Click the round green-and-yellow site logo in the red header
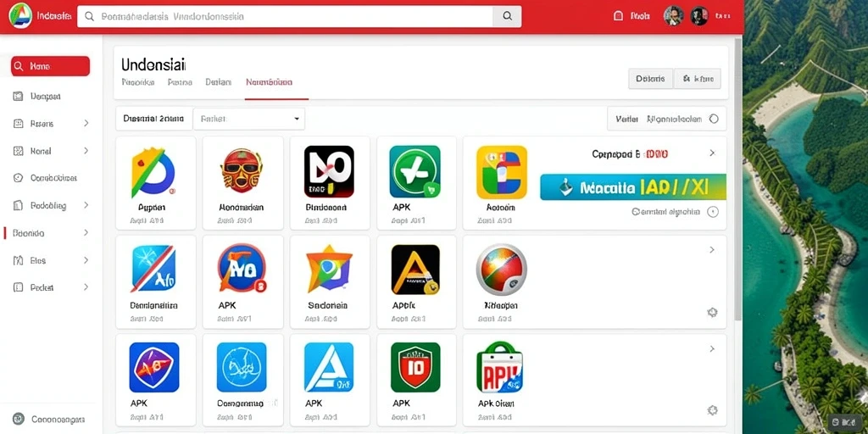The width and height of the screenshot is (868, 434). [x=20, y=16]
